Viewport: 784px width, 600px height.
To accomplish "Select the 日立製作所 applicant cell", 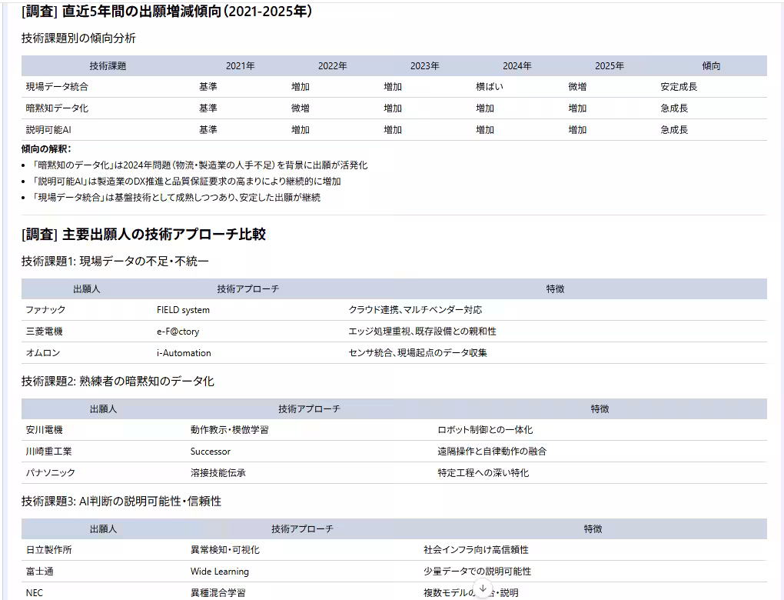I will coord(48,550).
